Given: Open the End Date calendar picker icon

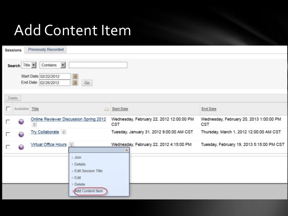Looking at the screenshot, I should 75,83.
